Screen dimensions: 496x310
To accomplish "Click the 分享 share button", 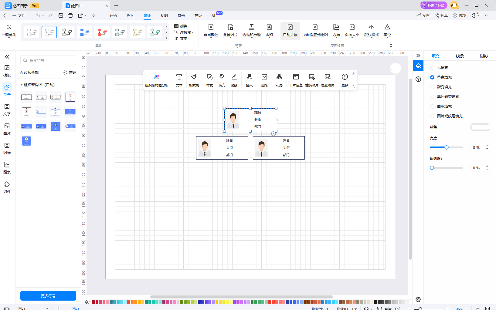I will pos(441,15).
